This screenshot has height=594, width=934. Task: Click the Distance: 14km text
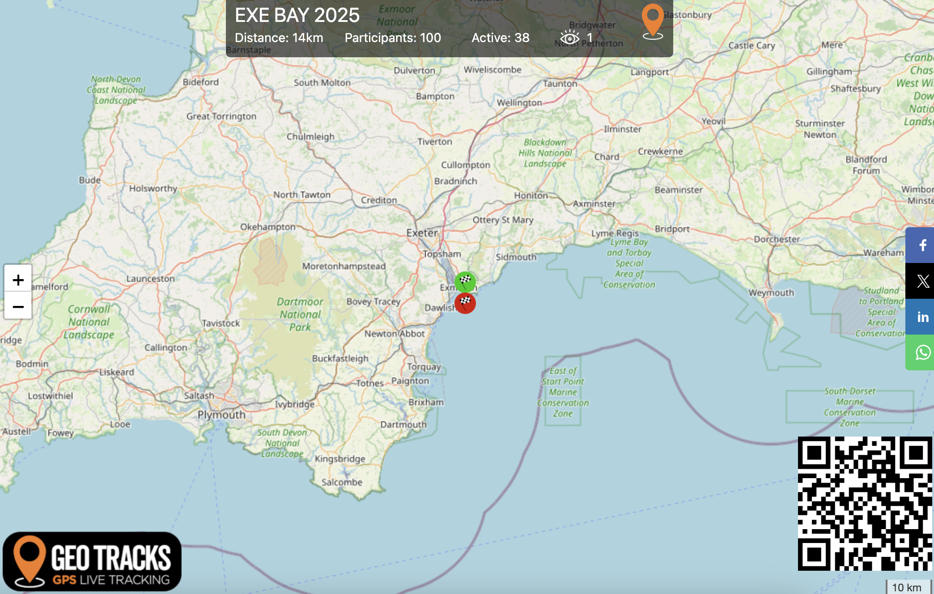click(x=279, y=38)
